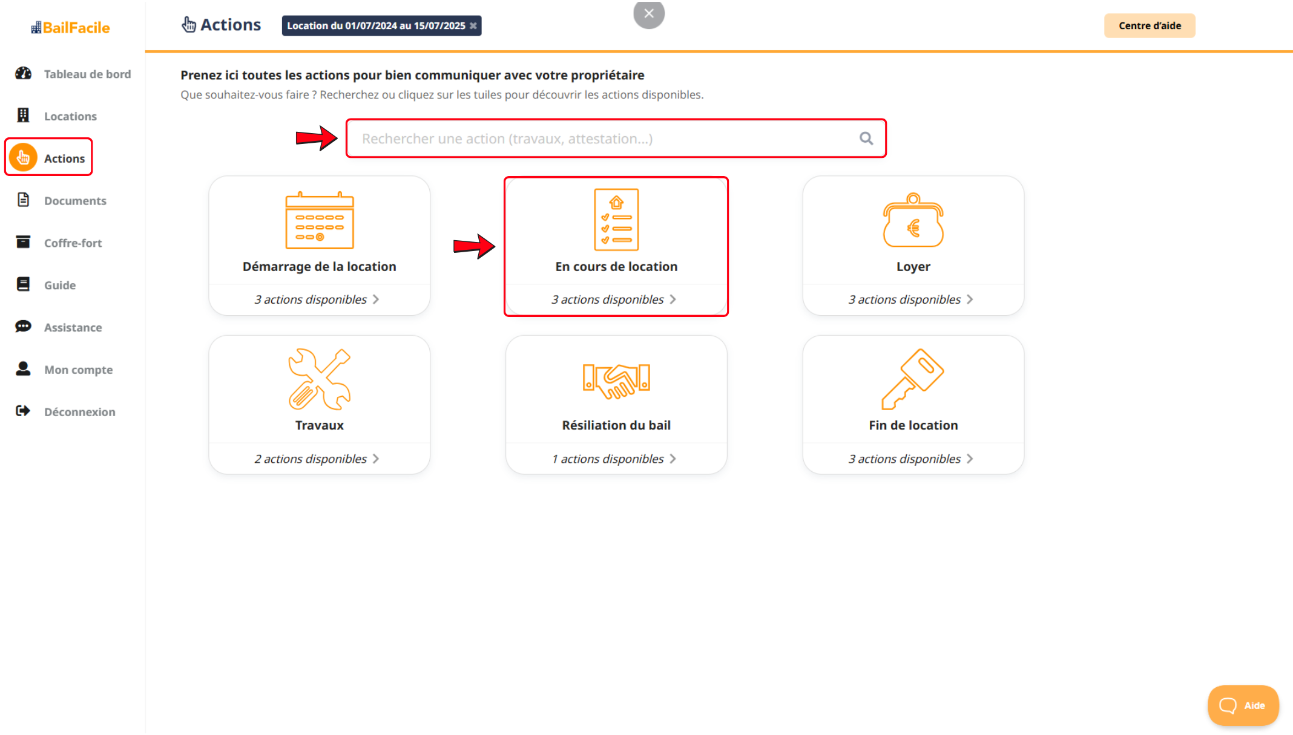Open Tableau de bord in sidebar
The width and height of the screenshot is (1293, 735).
87,74
